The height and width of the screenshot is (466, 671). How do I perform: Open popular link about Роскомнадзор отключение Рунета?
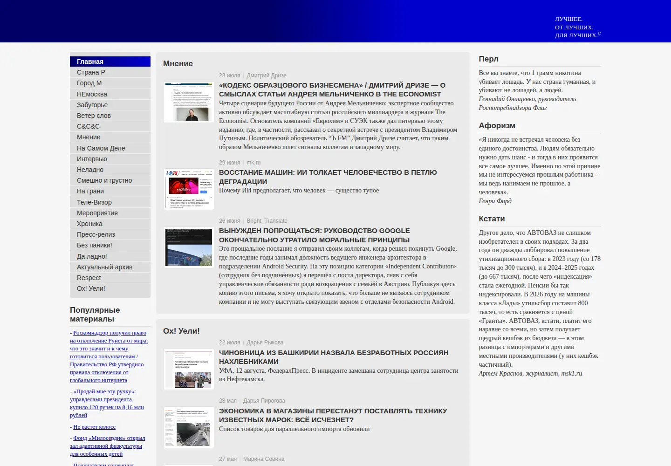pos(109,356)
